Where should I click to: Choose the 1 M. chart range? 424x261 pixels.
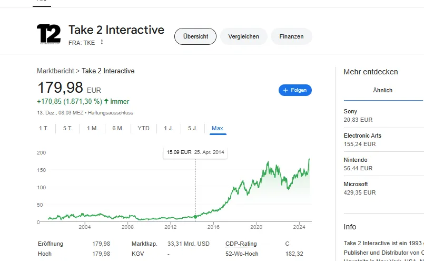[x=92, y=128]
